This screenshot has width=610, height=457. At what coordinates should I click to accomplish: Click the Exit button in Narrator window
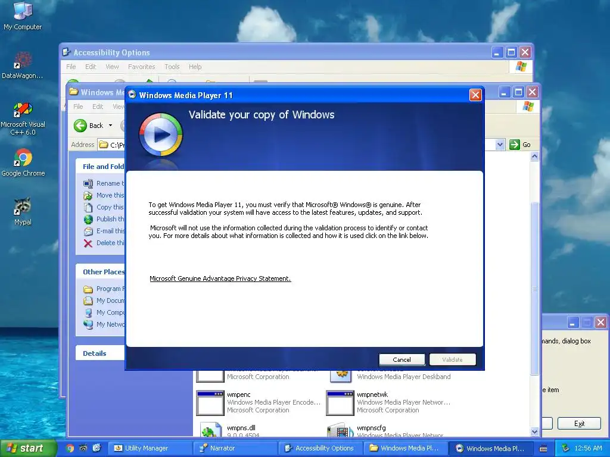(579, 423)
